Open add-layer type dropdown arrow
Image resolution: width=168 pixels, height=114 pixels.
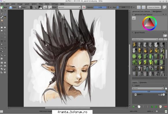coord(136,107)
